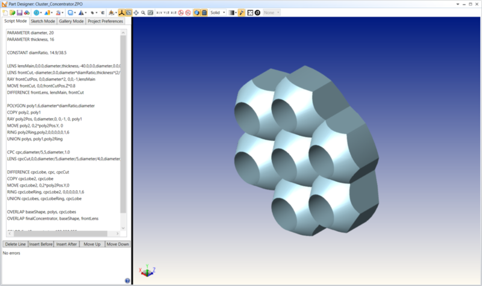Open the Solid render mode dropdown

coord(216,12)
